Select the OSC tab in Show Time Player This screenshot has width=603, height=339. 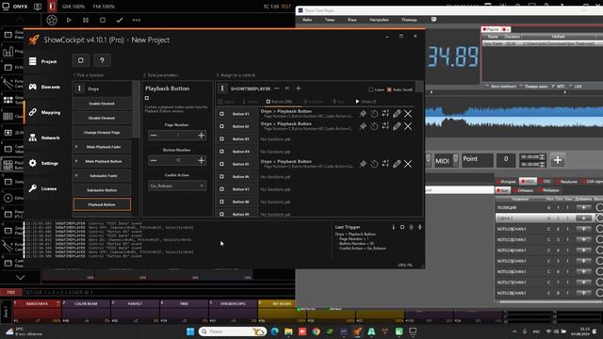[x=546, y=182]
